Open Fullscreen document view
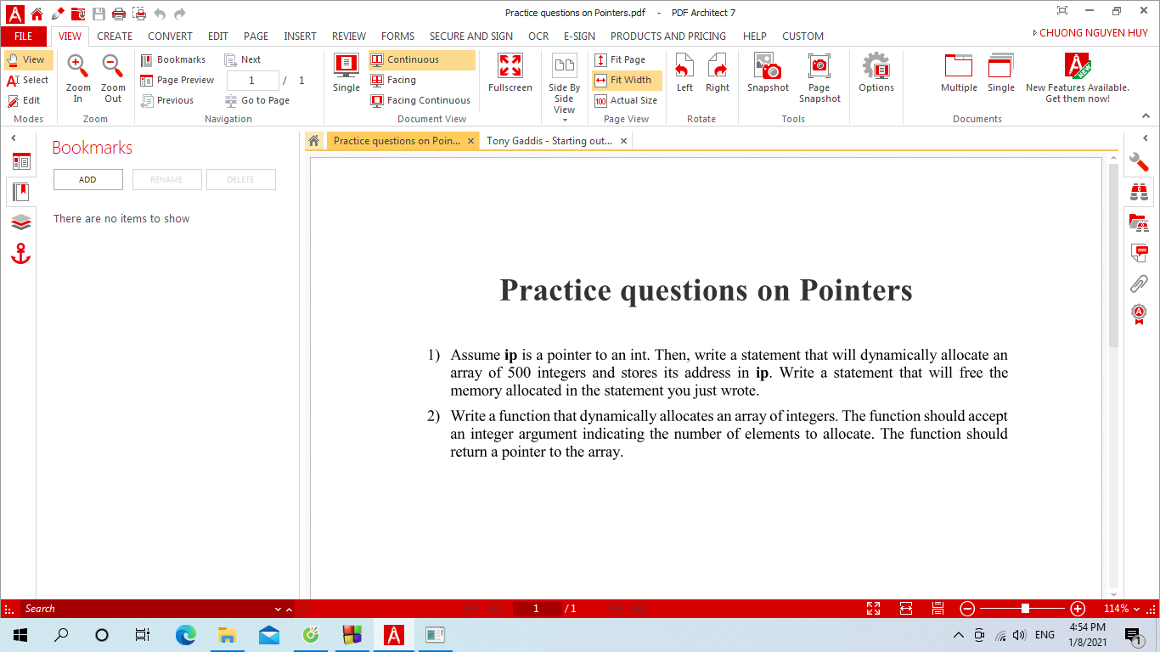1160x652 pixels. (510, 76)
